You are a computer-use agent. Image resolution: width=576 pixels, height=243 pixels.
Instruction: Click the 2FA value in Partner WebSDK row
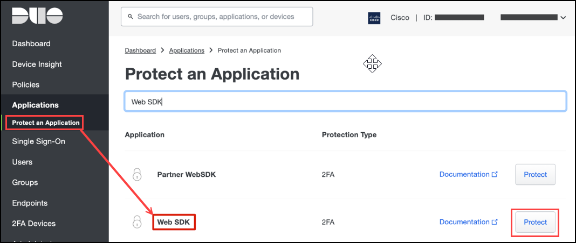[328, 175]
